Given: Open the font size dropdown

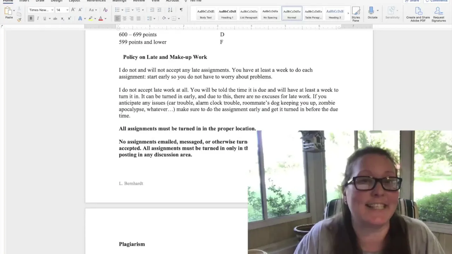Looking at the screenshot, I should (x=67, y=10).
